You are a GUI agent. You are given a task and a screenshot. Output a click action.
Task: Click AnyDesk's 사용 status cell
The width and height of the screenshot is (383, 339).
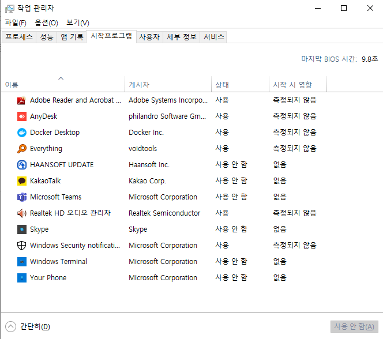222,116
